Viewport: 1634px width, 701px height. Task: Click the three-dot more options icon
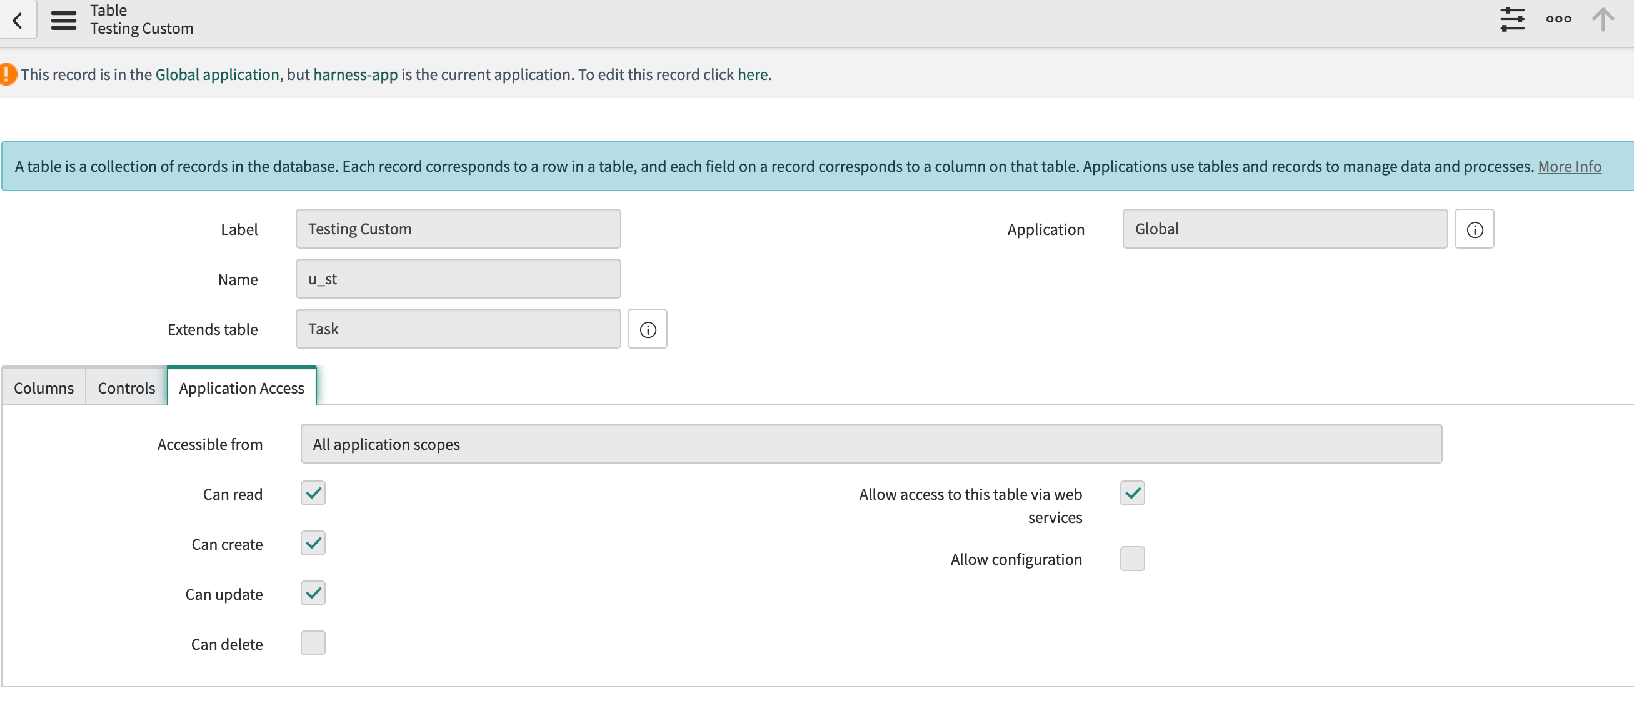1558,19
